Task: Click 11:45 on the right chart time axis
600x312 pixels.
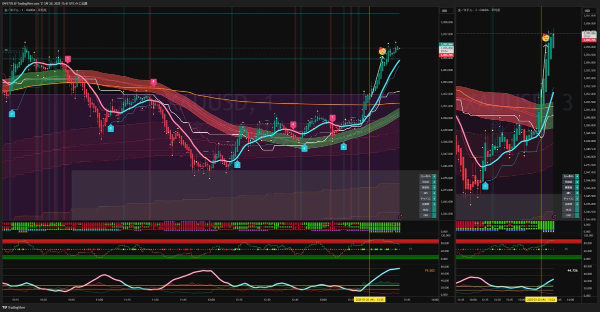Action: [x=460, y=300]
